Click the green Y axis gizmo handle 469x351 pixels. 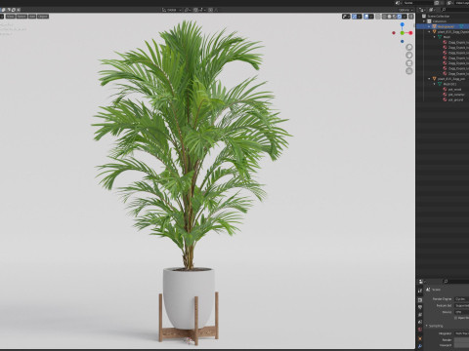[403, 33]
